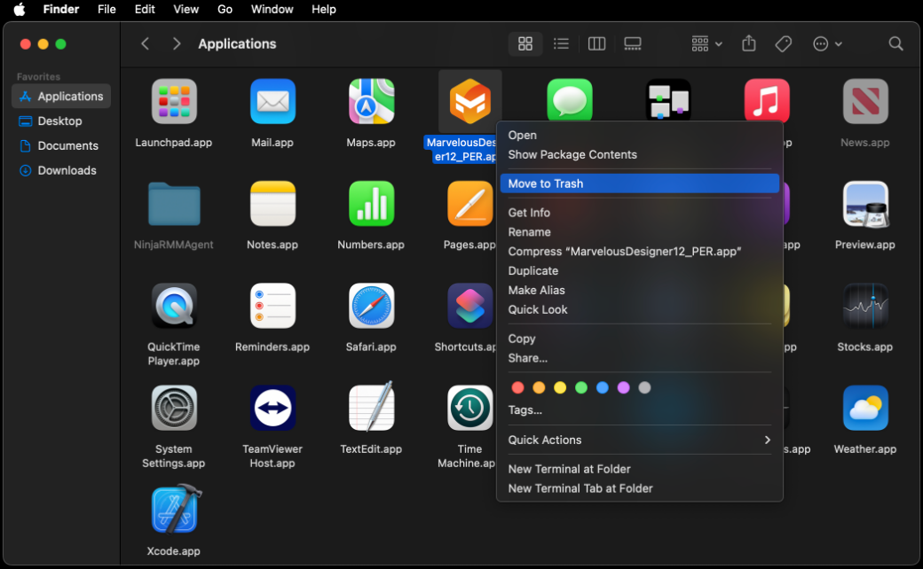Select the Weather.app icon
This screenshot has width=923, height=569.
865,408
